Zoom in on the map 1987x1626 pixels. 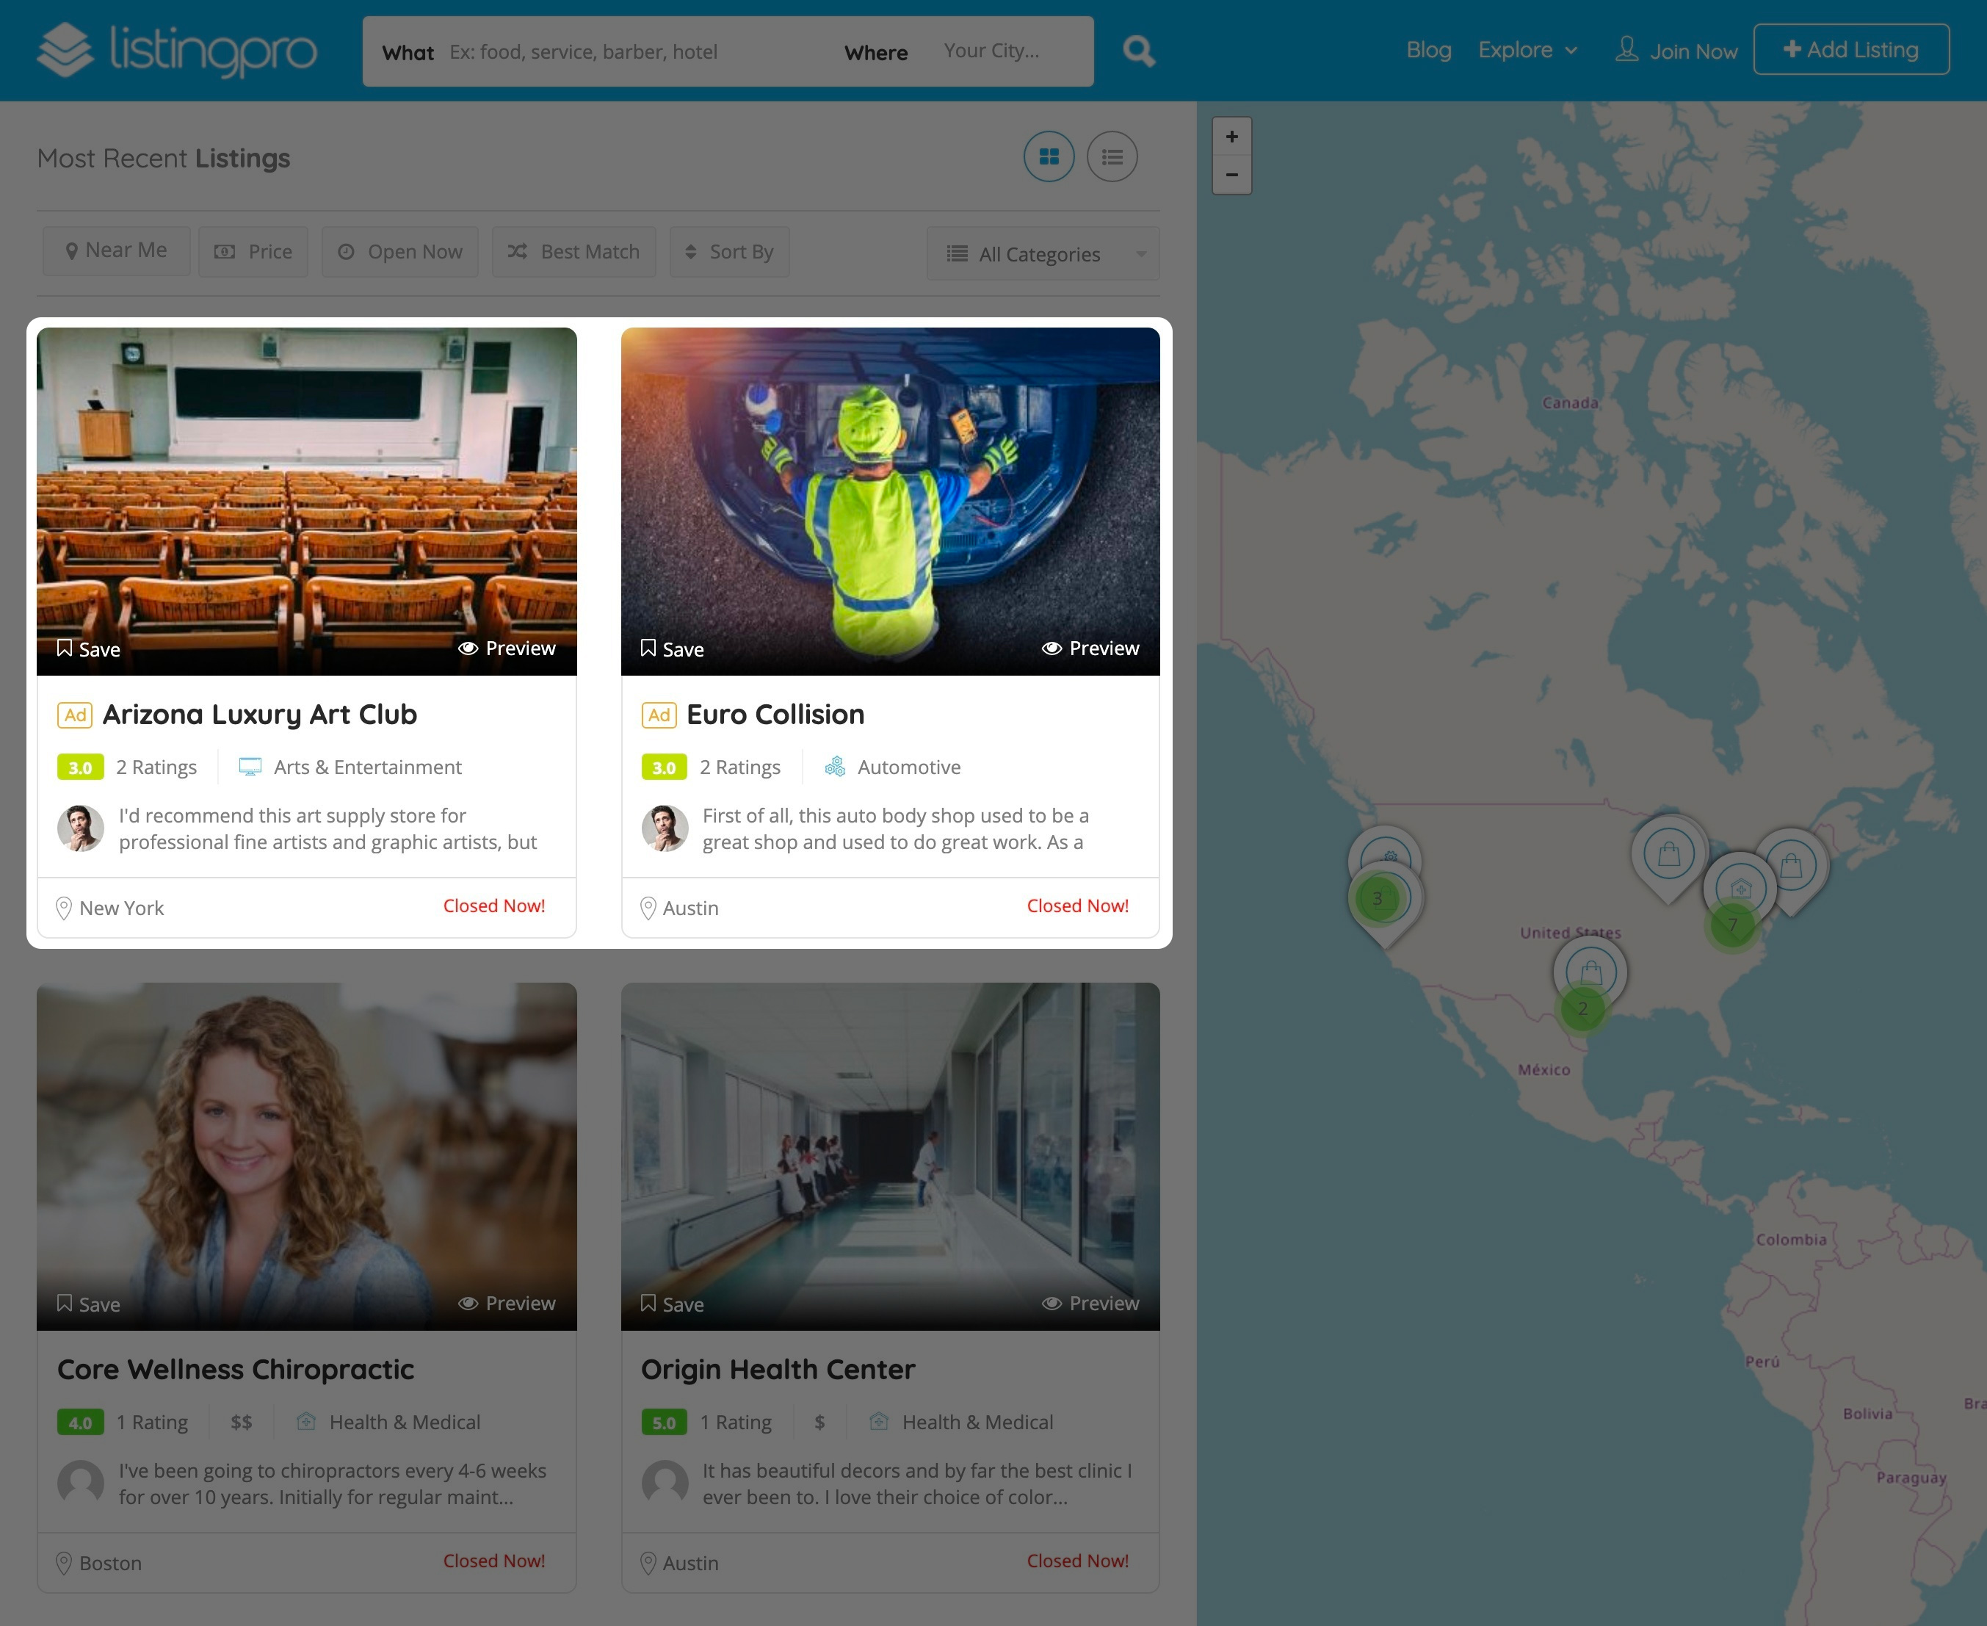click(x=1231, y=137)
